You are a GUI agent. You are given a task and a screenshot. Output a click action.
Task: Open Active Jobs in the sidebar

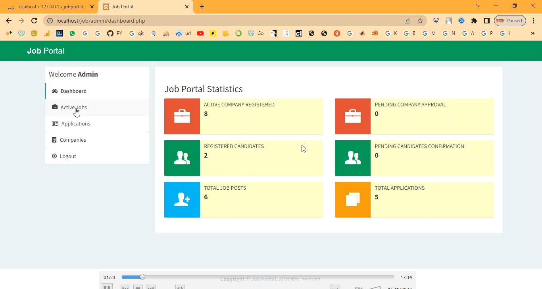(x=73, y=107)
